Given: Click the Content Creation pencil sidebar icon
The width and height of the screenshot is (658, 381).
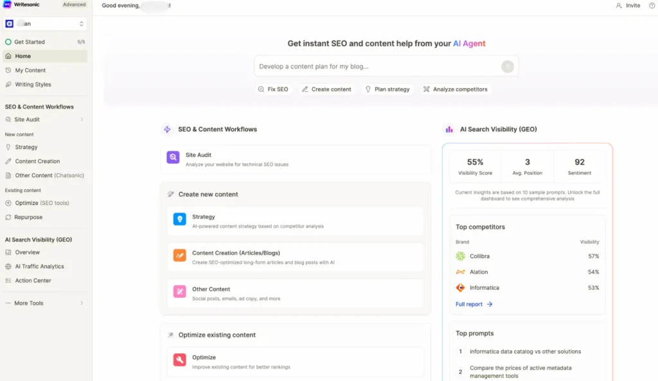Looking at the screenshot, I should click(x=8, y=161).
